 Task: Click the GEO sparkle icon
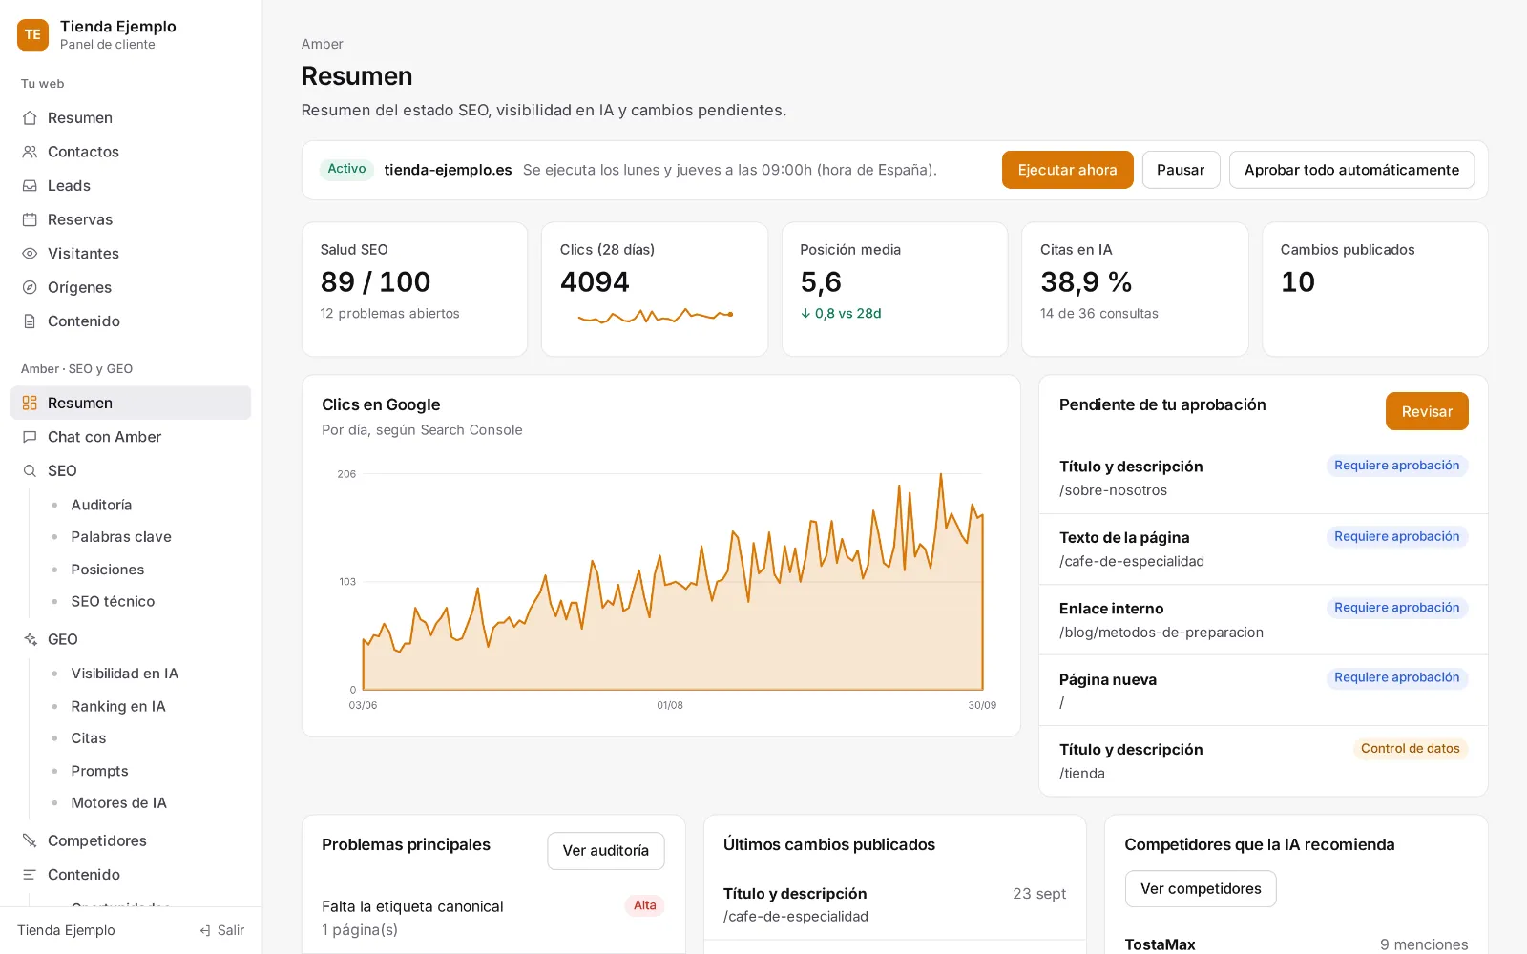(30, 639)
